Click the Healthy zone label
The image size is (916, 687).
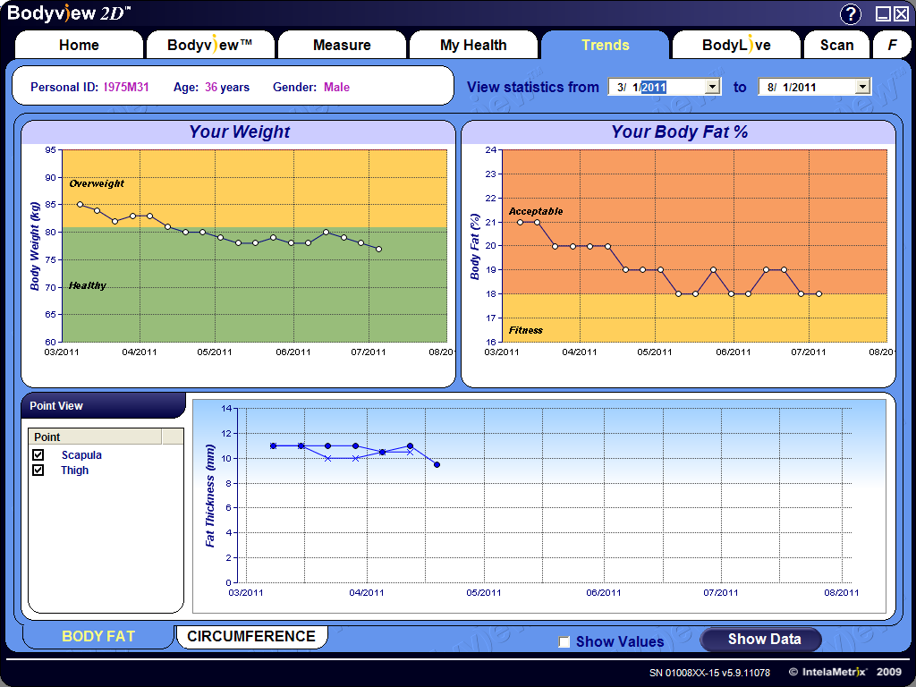[x=88, y=285]
